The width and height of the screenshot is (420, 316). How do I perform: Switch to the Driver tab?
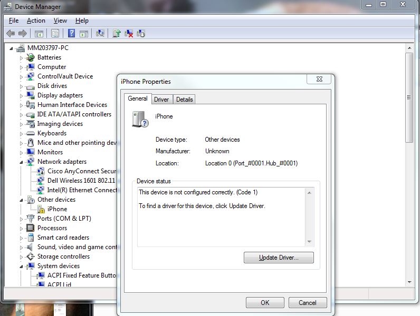click(161, 100)
